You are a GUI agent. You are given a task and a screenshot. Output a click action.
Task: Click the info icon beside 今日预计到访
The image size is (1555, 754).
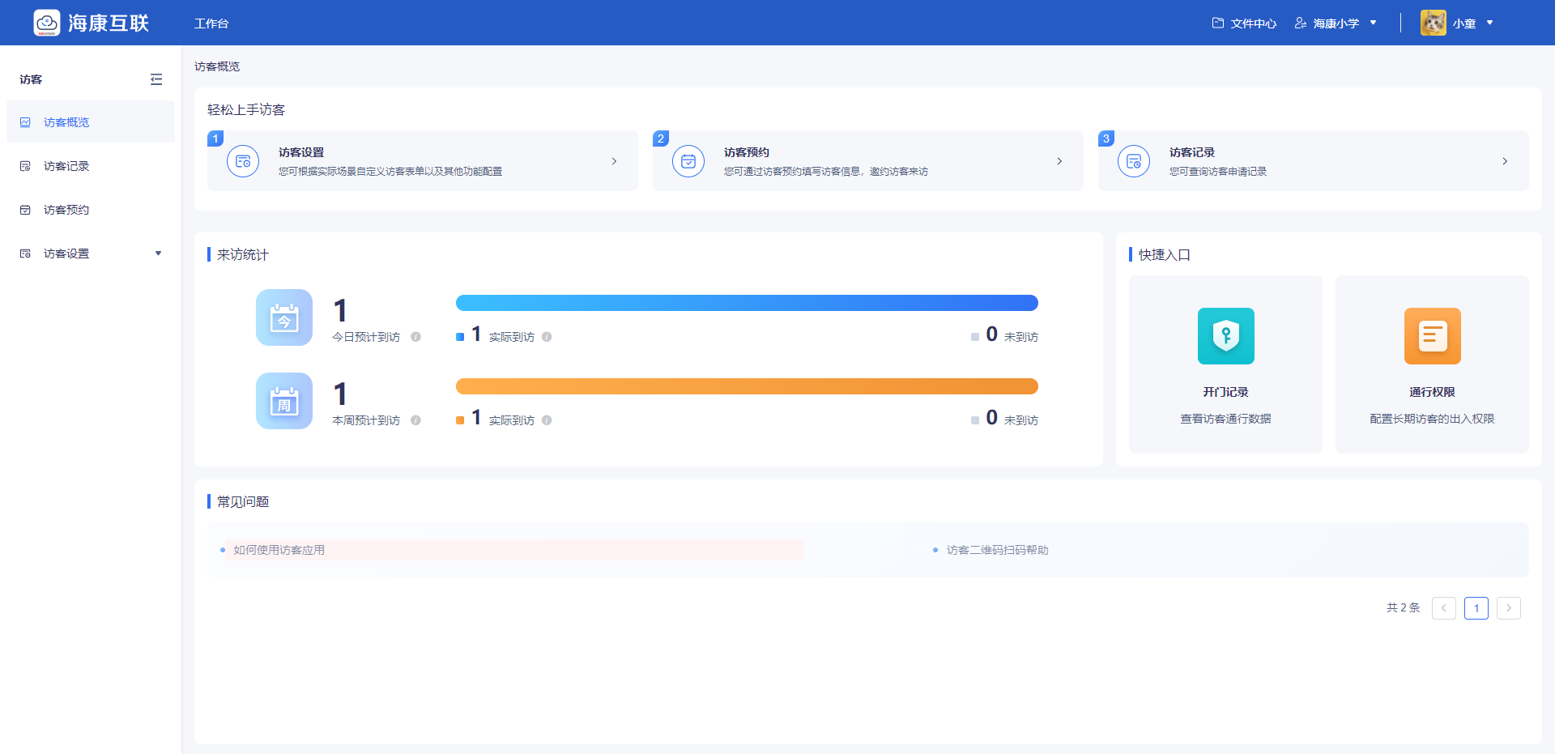[x=415, y=337]
